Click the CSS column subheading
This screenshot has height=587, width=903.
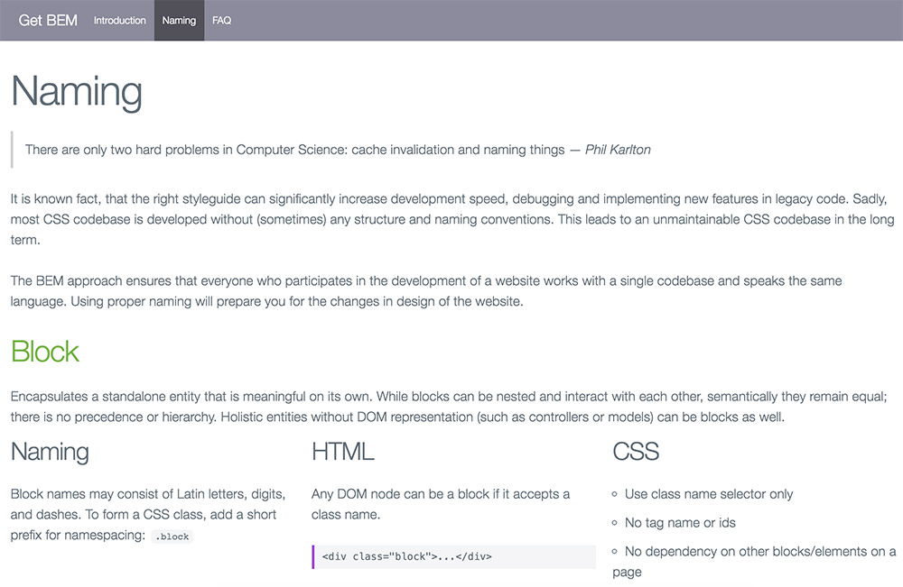pos(636,451)
